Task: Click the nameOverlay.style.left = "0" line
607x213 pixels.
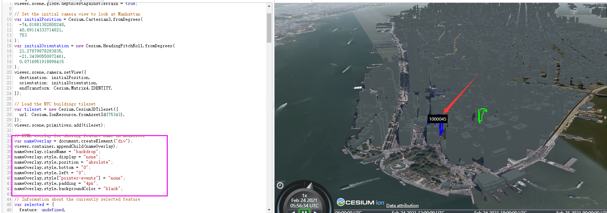Action: (x=50, y=173)
